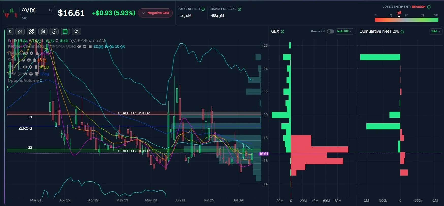
Task: Click the +$0.93 (5.93%) price change
Action: coord(114,13)
